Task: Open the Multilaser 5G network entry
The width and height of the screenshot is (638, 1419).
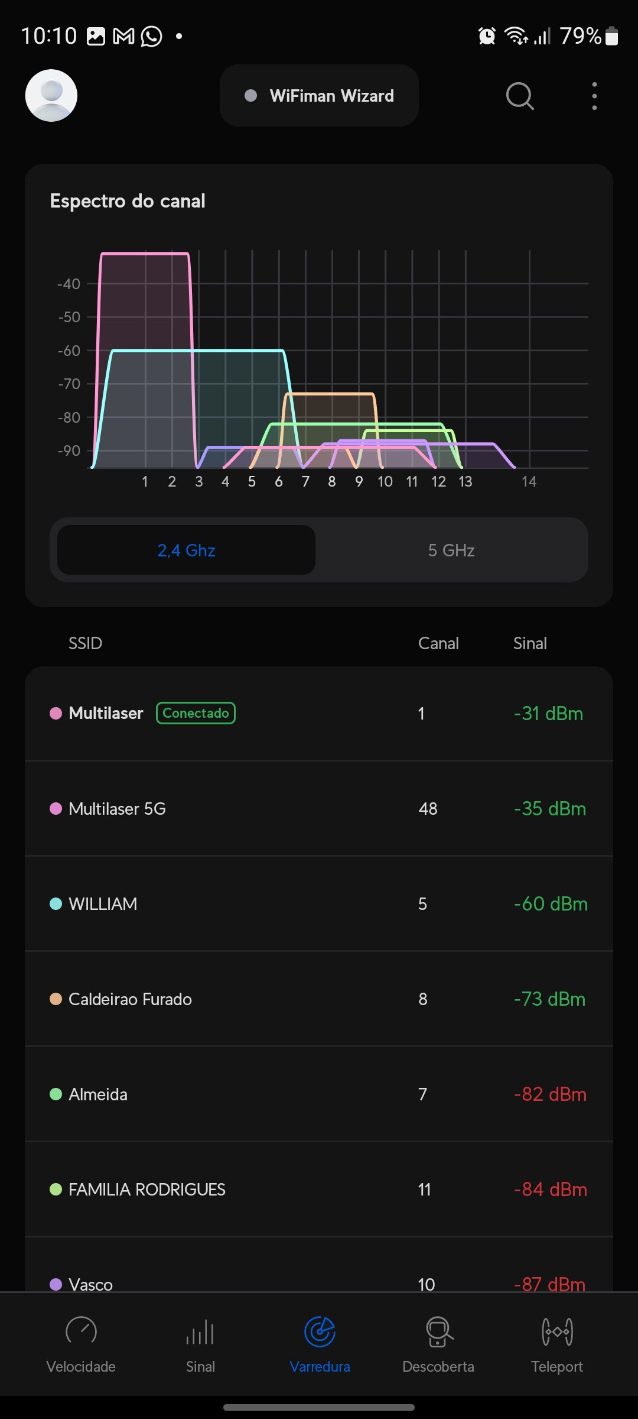Action: (x=319, y=808)
